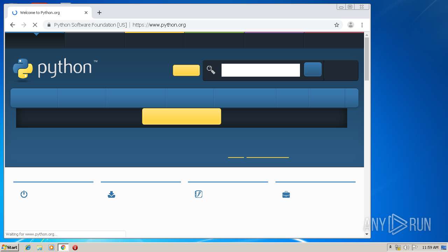Image resolution: width=448 pixels, height=252 pixels.
Task: View site security via the padlock icon
Action: pos(49,25)
